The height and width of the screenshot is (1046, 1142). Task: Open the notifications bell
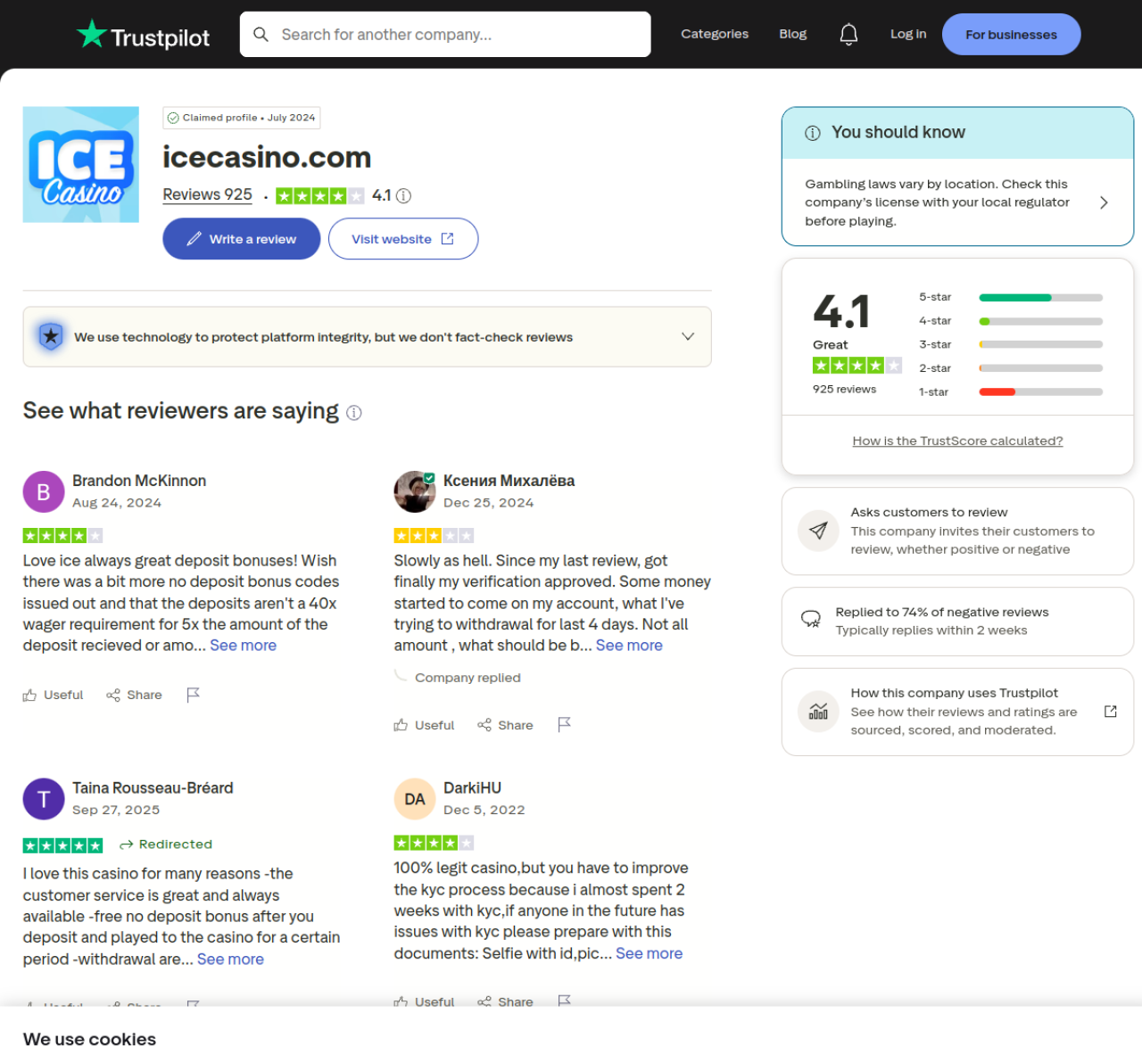tap(848, 34)
